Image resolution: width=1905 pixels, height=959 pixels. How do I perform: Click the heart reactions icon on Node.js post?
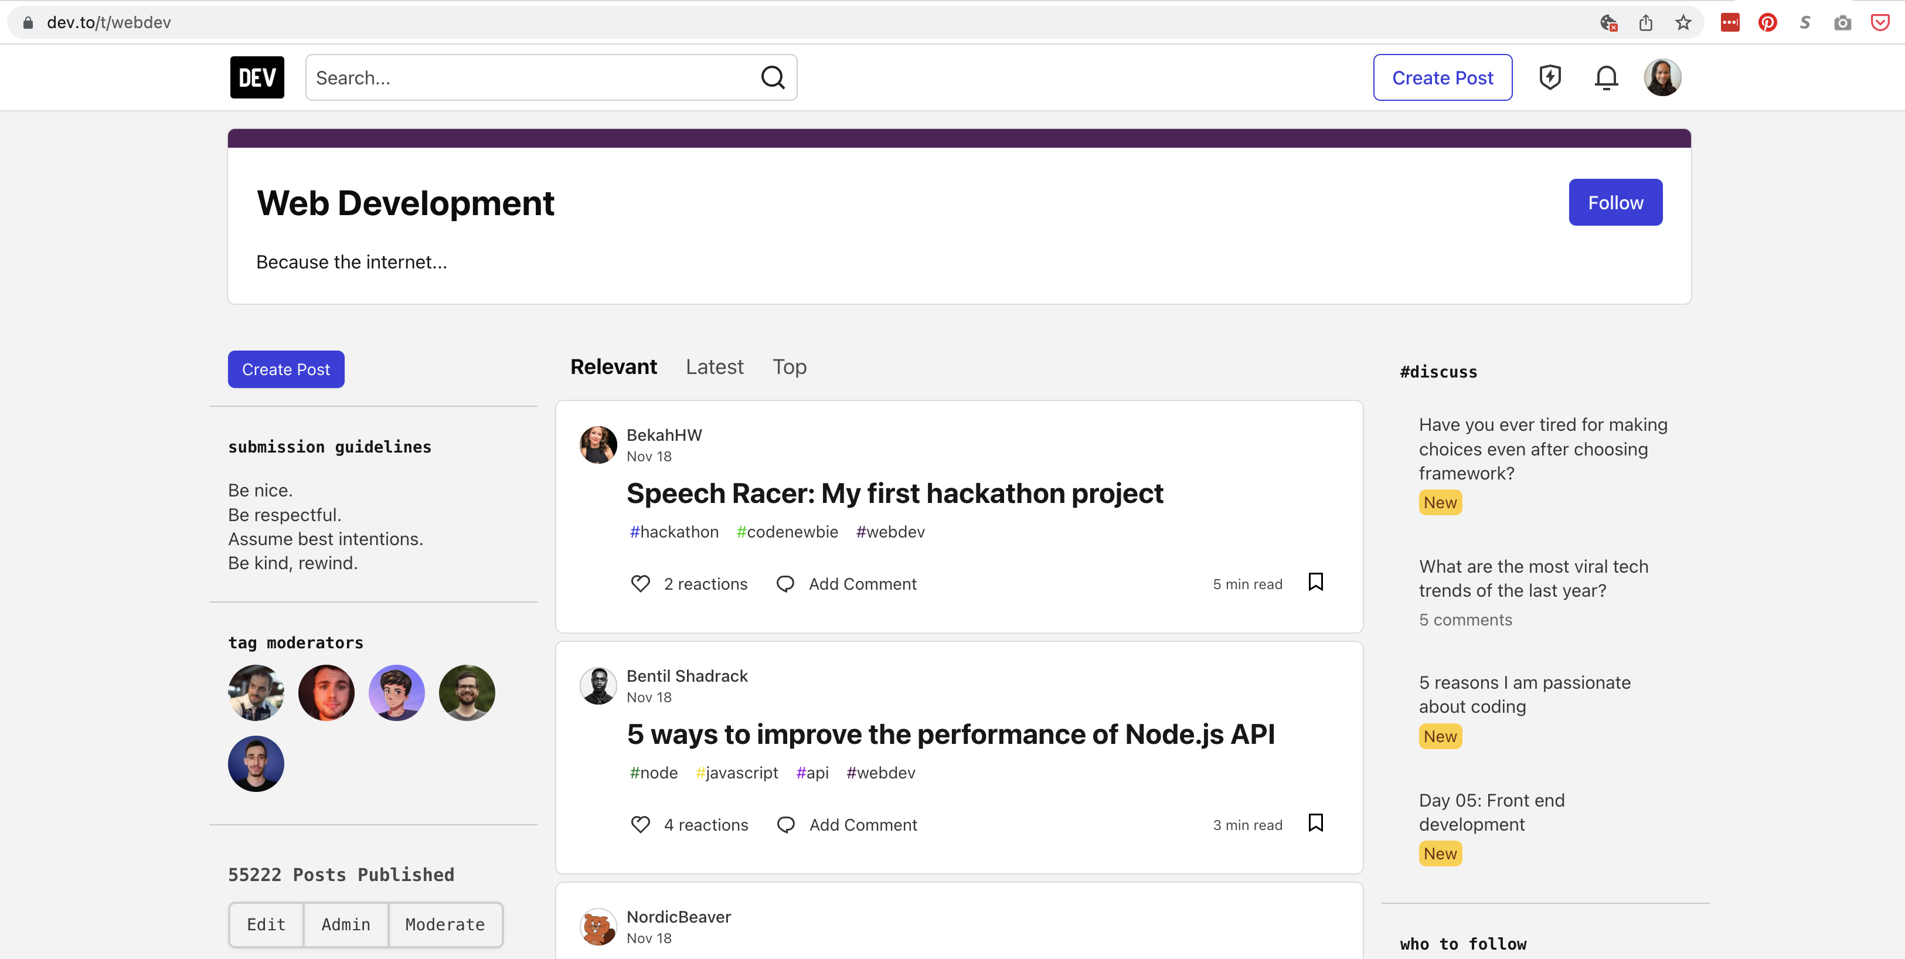pyautogui.click(x=641, y=824)
